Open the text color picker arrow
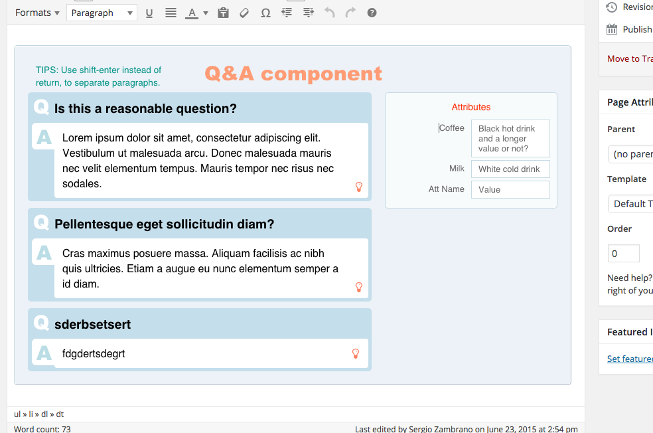Image resolution: width=653 pixels, height=433 pixels. pos(206,13)
